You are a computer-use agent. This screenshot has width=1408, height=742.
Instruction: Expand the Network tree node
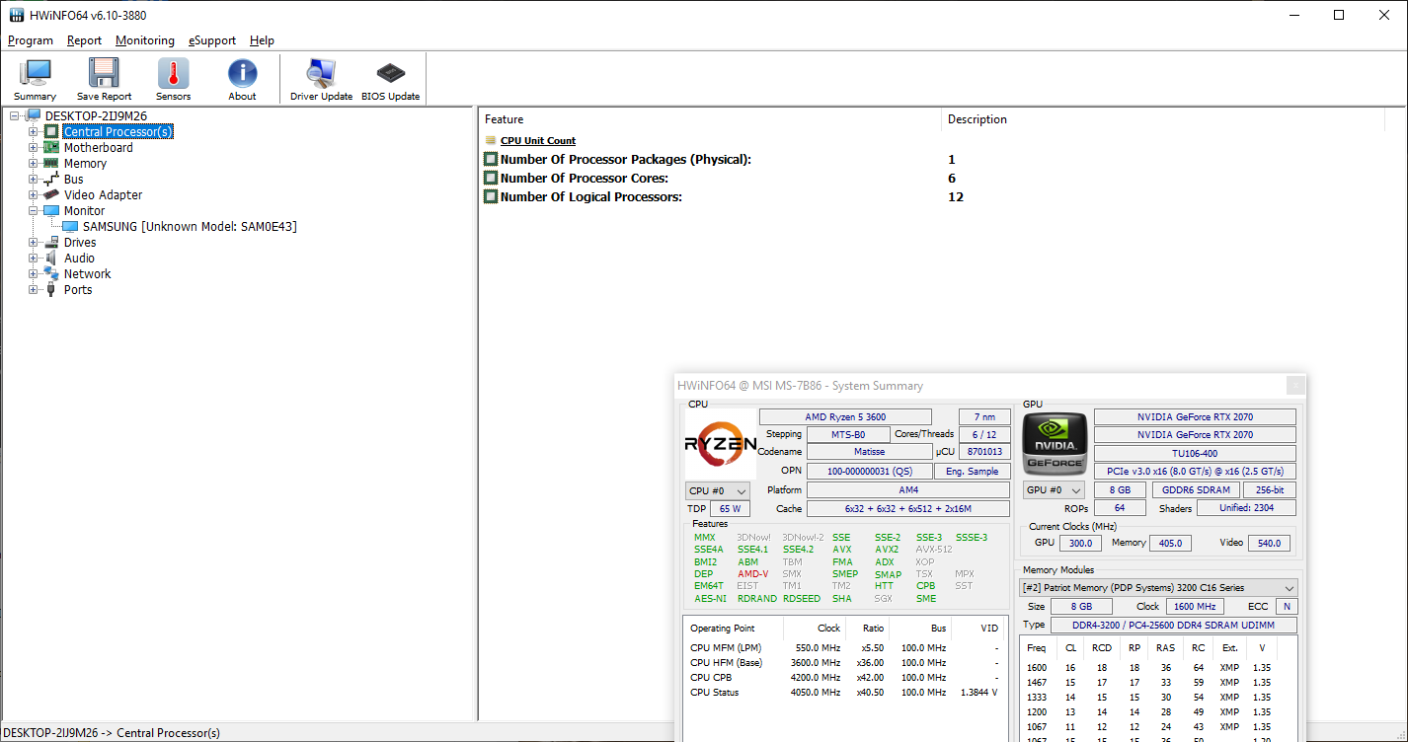pos(33,273)
